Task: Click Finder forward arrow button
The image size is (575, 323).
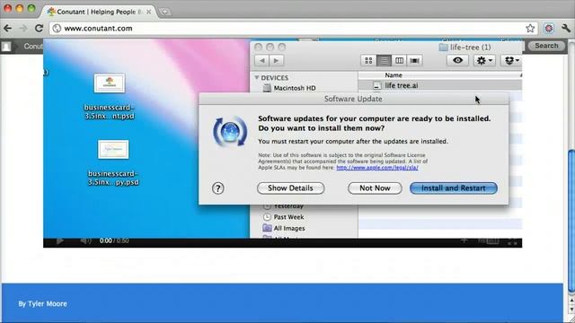Action: coord(276,60)
